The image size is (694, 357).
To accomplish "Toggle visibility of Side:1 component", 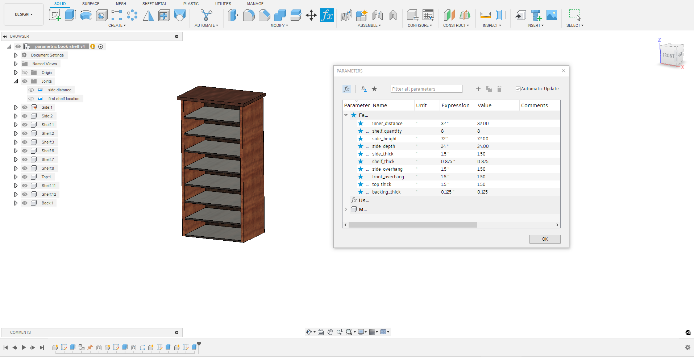I will [x=24, y=107].
